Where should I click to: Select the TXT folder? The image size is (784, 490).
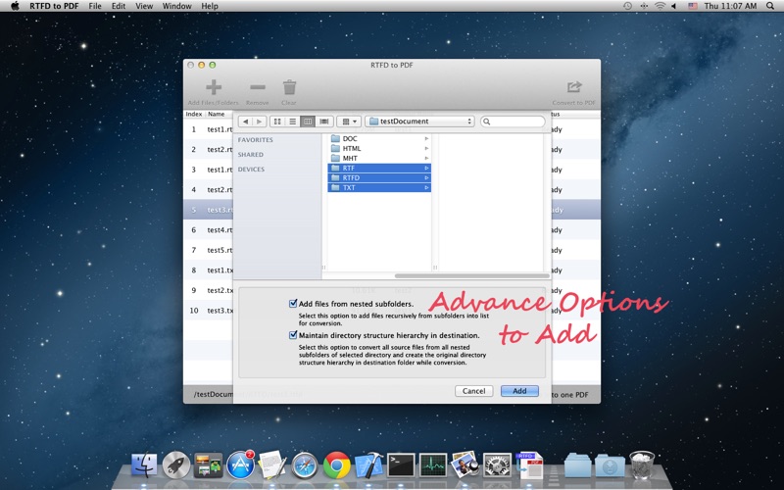pyautogui.click(x=379, y=187)
